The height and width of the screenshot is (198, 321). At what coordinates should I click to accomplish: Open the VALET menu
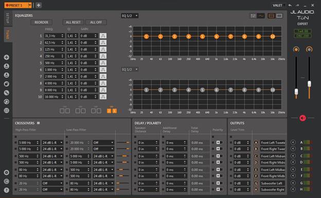point(278,5)
